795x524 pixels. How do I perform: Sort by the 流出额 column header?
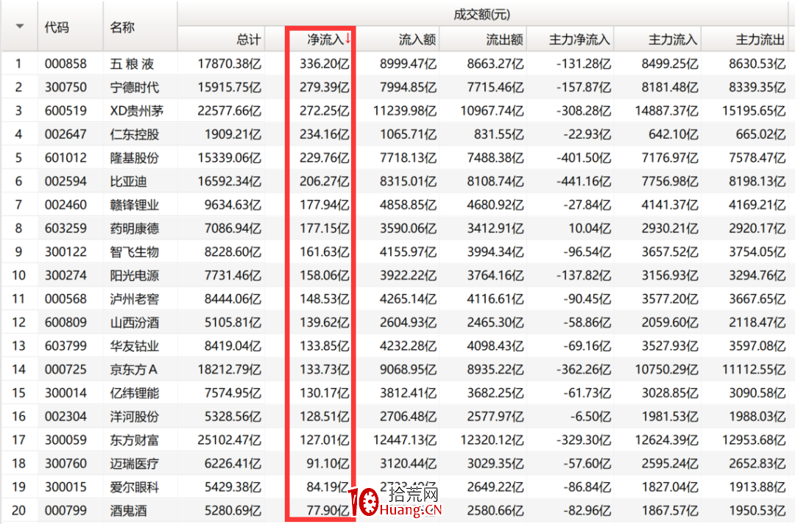pyautogui.click(x=504, y=40)
